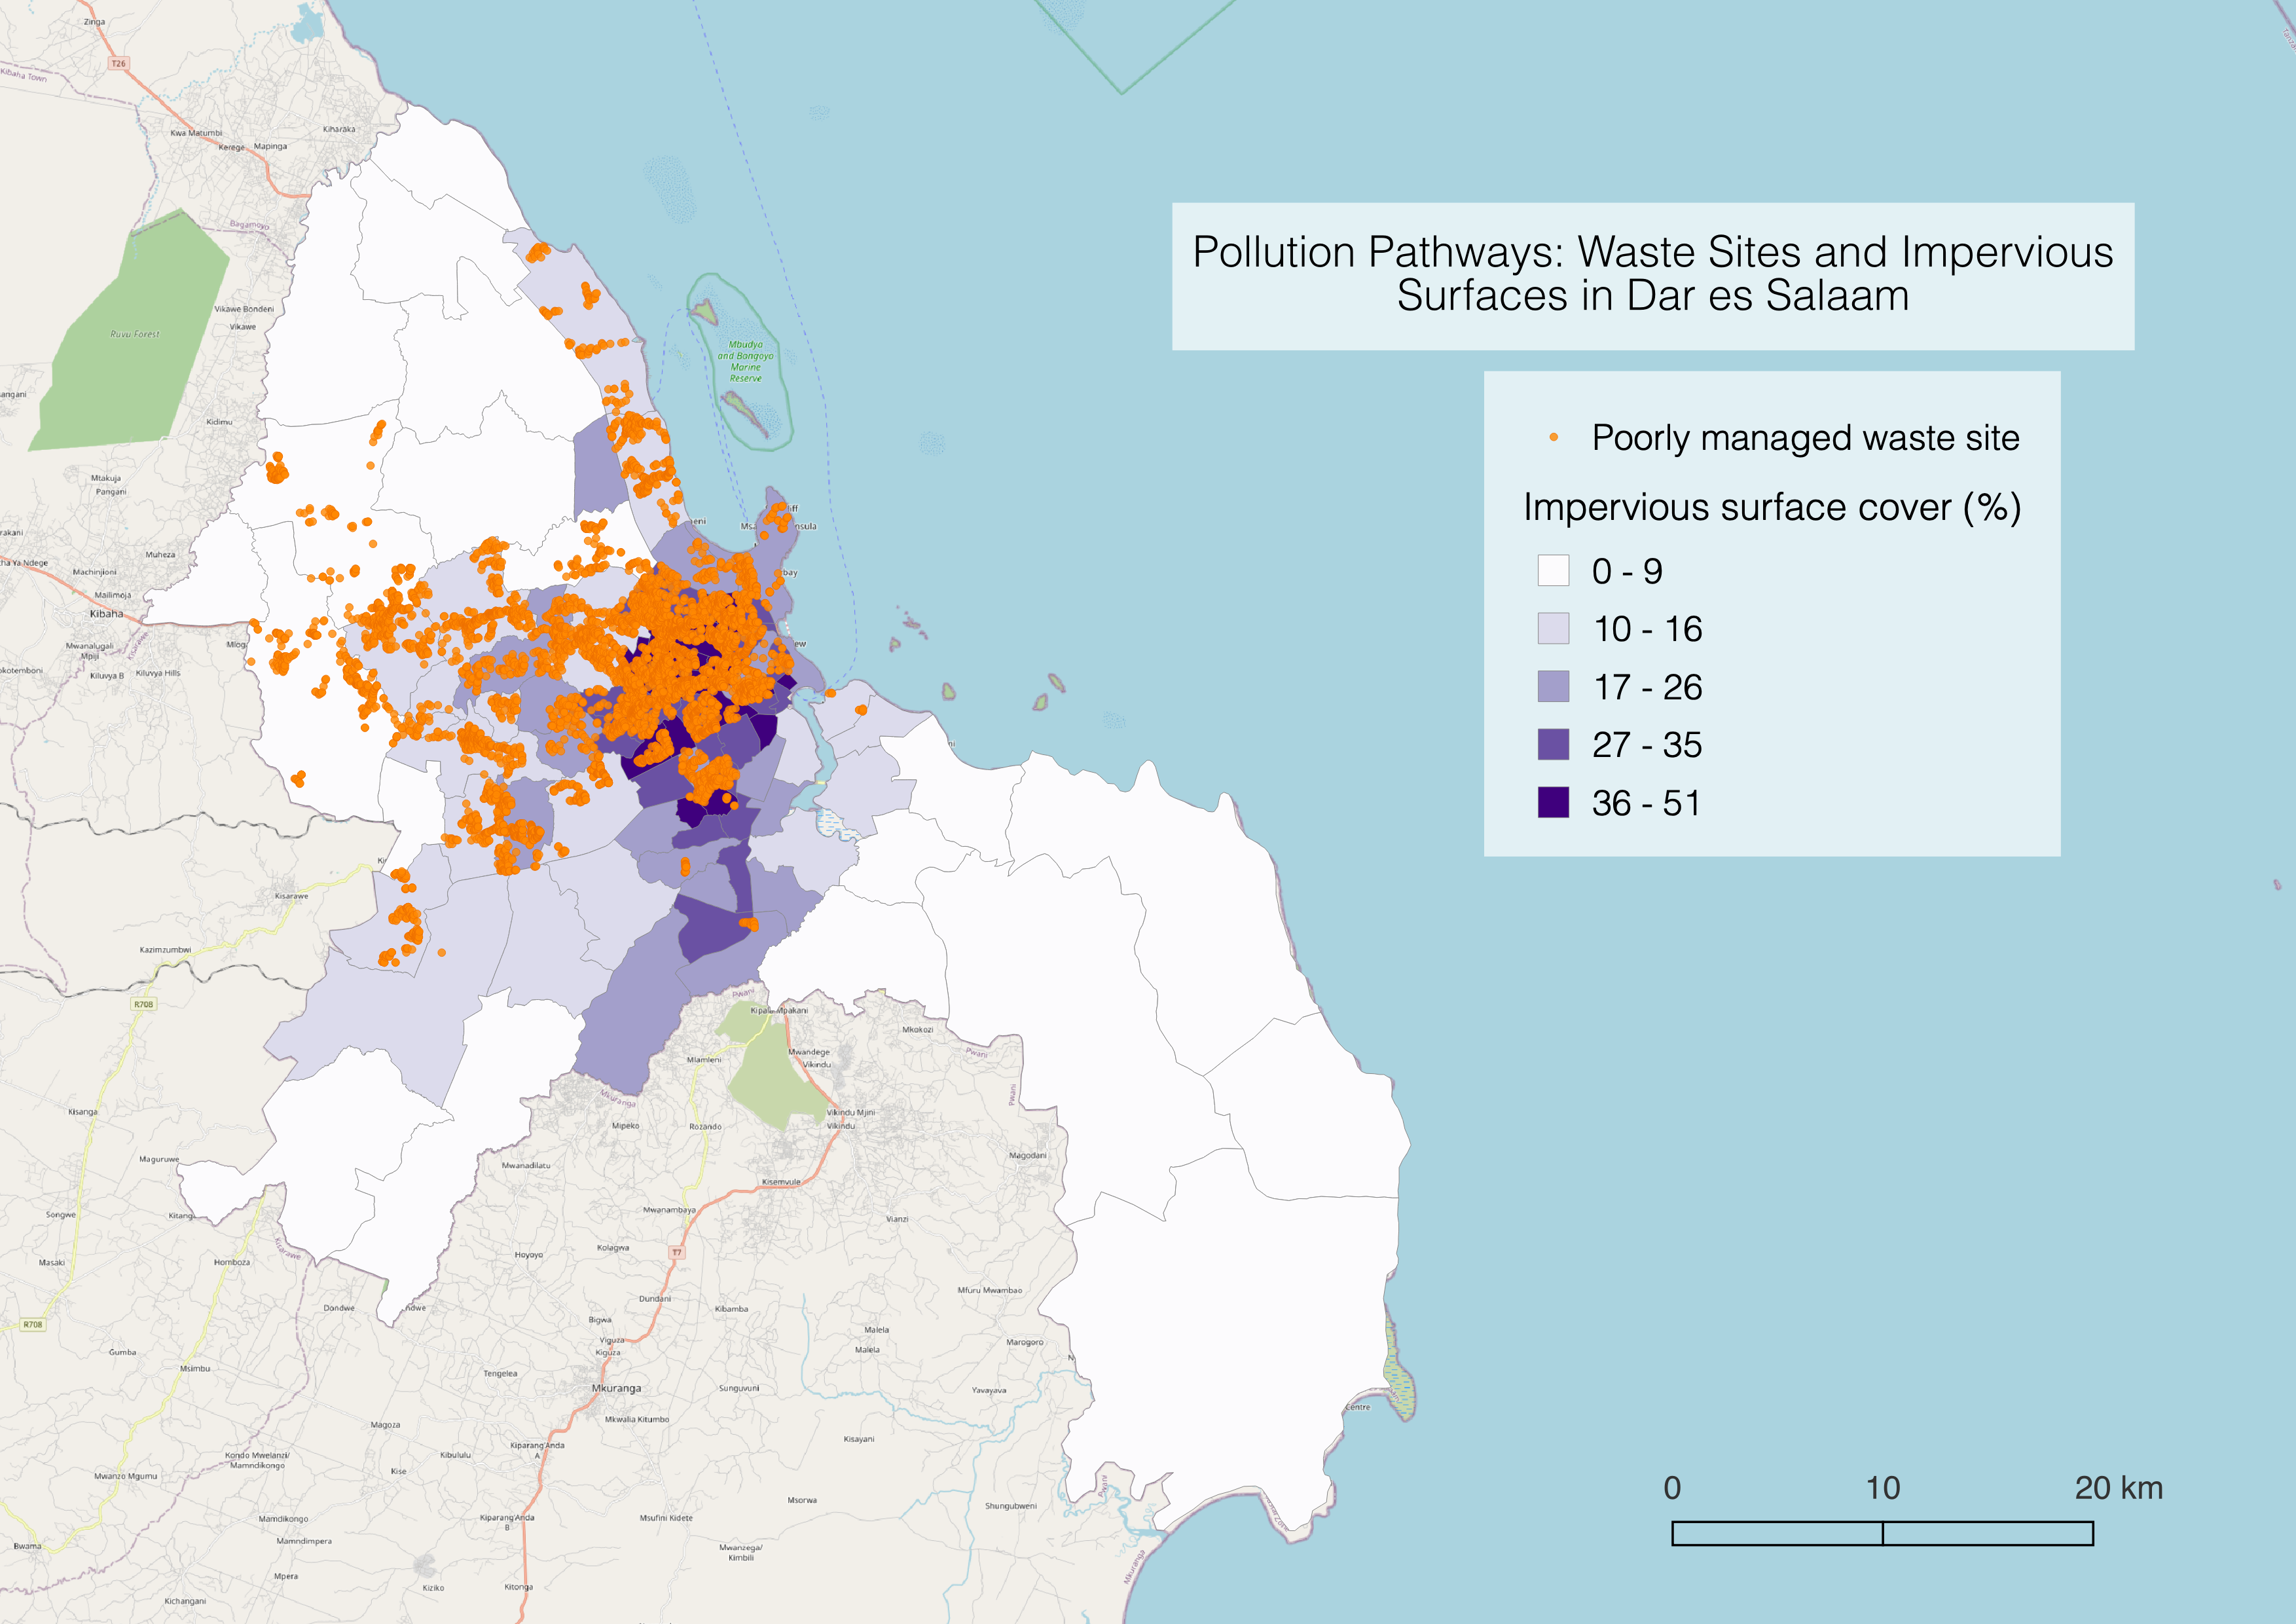This screenshot has height=1624, width=2296.
Task: Click the 'Mbudya and Bongoyo Marine Reserve' label
Action: (745, 361)
